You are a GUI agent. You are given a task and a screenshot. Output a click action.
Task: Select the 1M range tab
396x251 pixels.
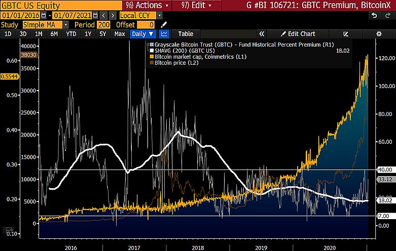point(39,34)
